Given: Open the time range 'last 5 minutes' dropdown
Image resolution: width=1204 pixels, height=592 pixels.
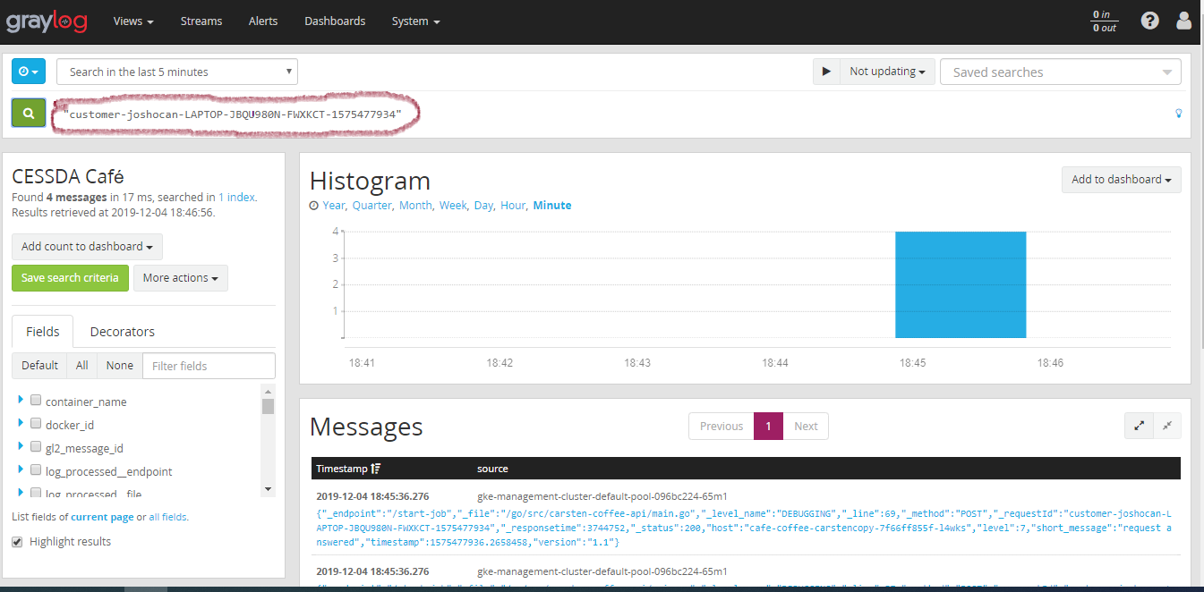Looking at the screenshot, I should (177, 72).
